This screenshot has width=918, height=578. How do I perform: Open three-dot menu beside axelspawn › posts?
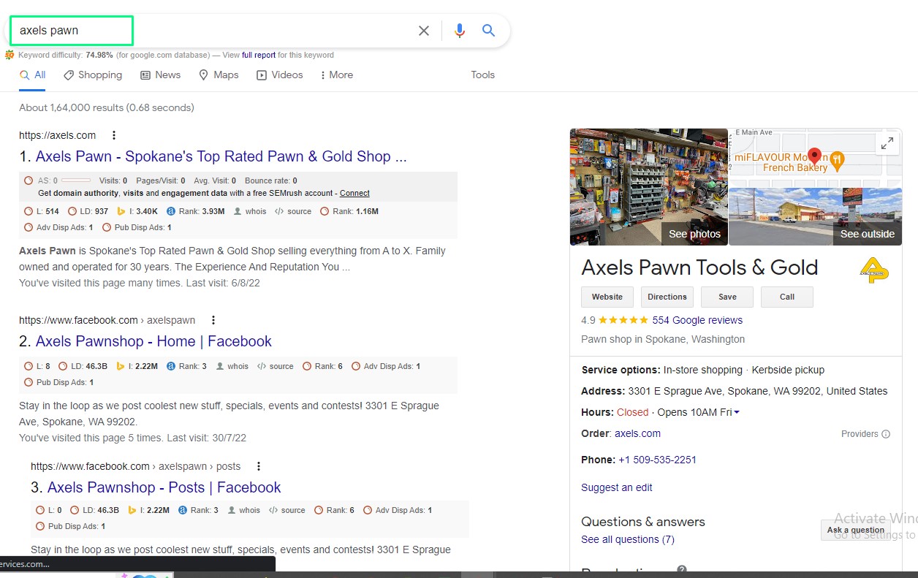point(259,466)
